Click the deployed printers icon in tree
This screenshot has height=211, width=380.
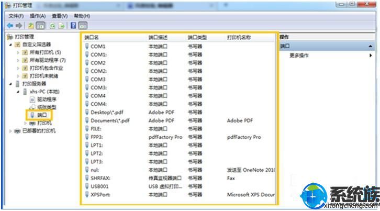point(17,131)
